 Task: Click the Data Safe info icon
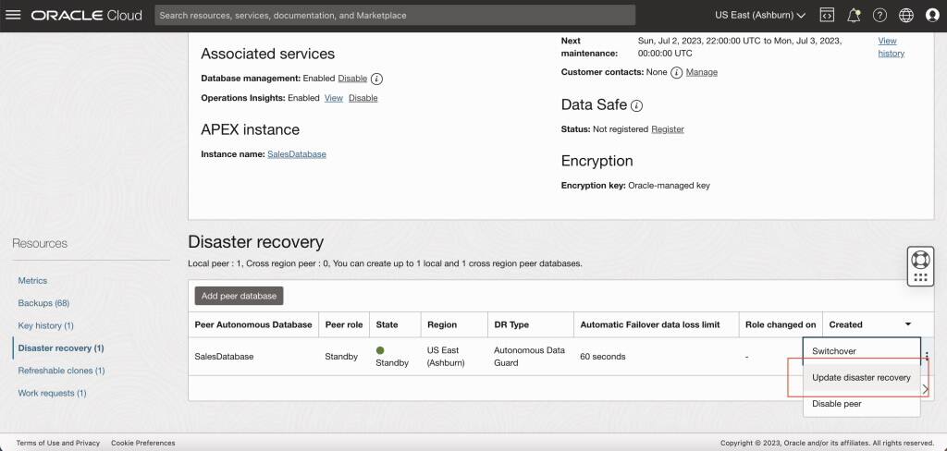click(x=636, y=105)
